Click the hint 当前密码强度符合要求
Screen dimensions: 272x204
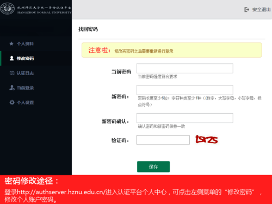coord(157,77)
